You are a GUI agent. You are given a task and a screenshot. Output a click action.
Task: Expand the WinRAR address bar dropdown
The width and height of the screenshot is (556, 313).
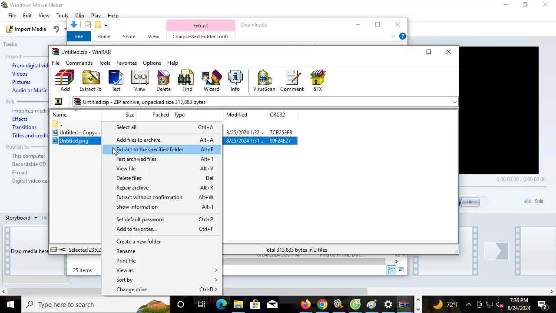(454, 102)
